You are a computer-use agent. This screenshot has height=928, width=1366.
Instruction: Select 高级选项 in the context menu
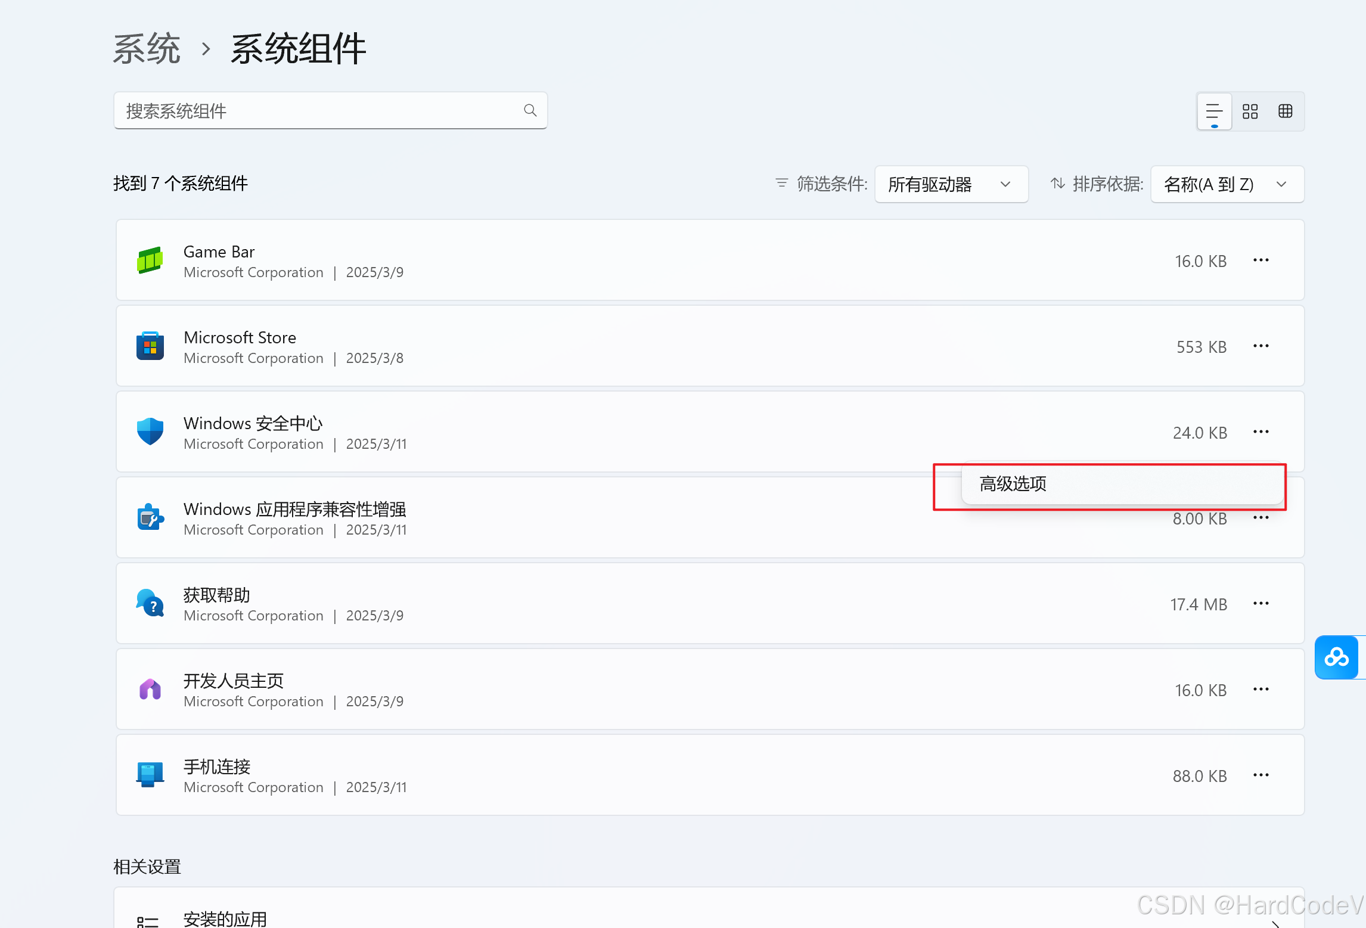click(1013, 484)
